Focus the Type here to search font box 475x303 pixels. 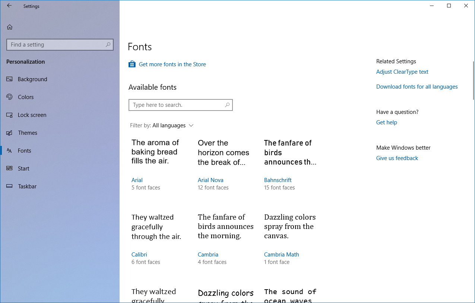click(x=181, y=105)
